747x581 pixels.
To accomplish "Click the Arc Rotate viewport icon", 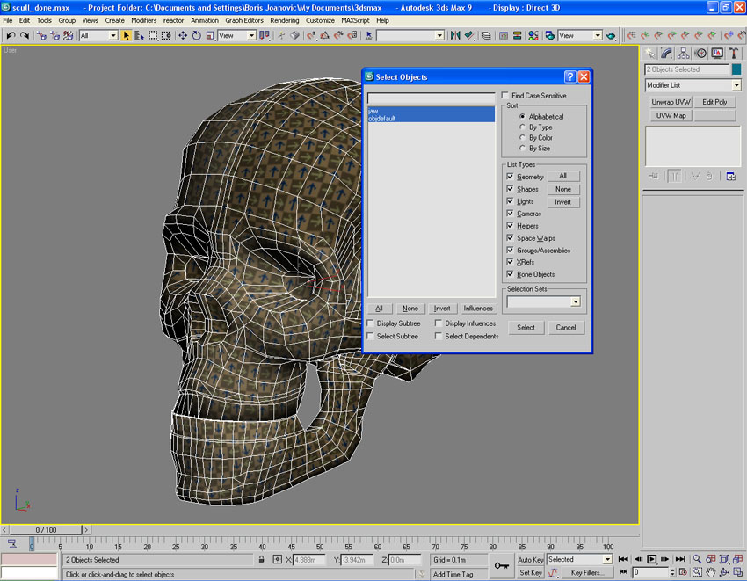I will [x=724, y=572].
